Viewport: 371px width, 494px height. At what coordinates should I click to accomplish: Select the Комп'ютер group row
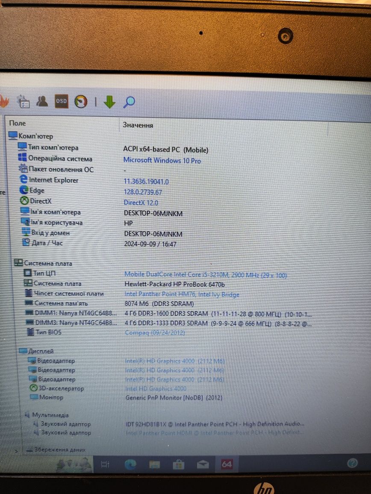31,136
